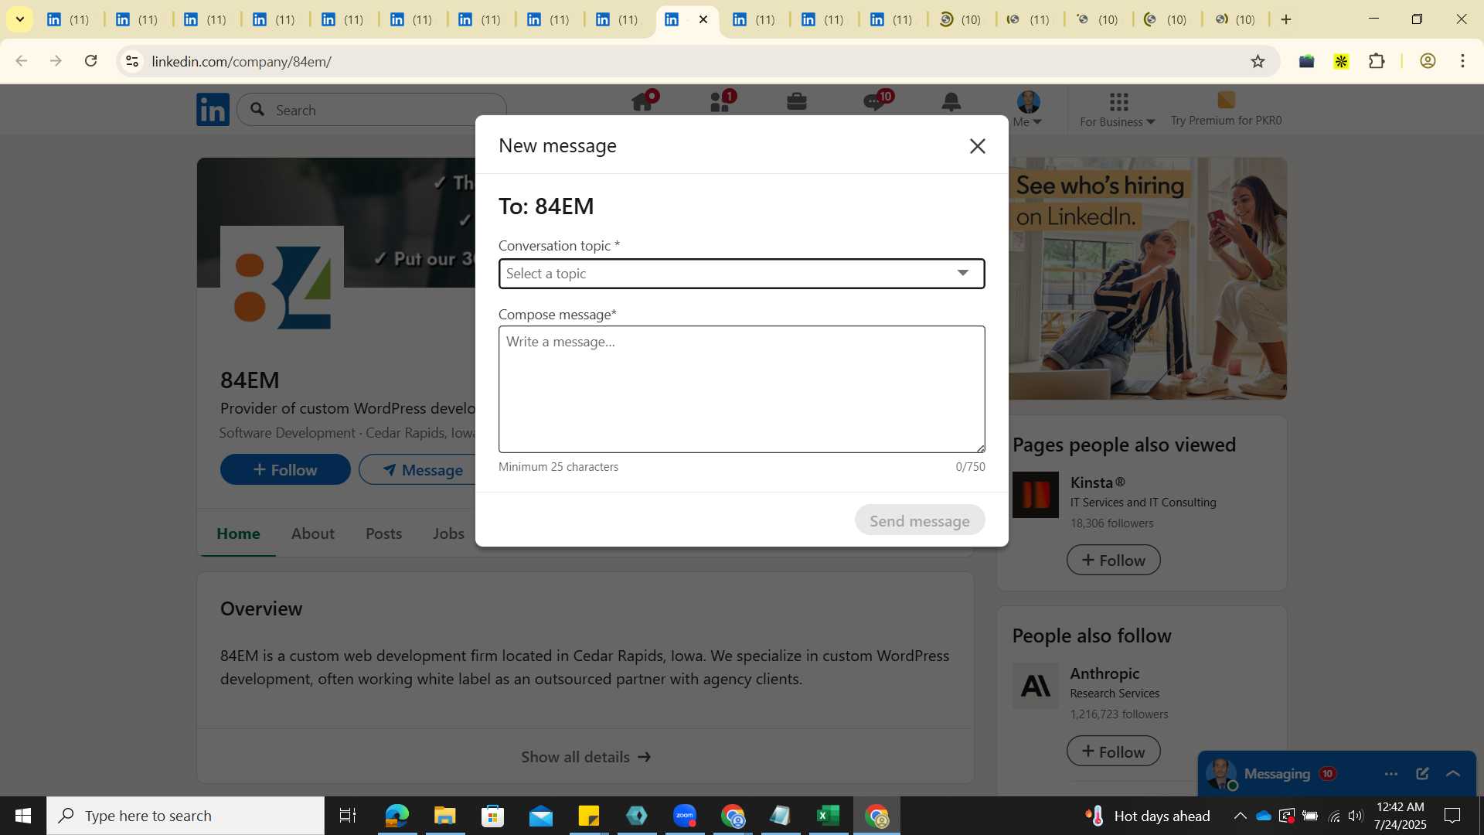Open the Windows notification center icon
Viewport: 1484px width, 835px height.
1452,816
